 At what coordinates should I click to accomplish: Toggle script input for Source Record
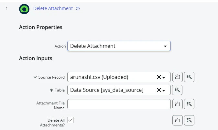coord(177,77)
